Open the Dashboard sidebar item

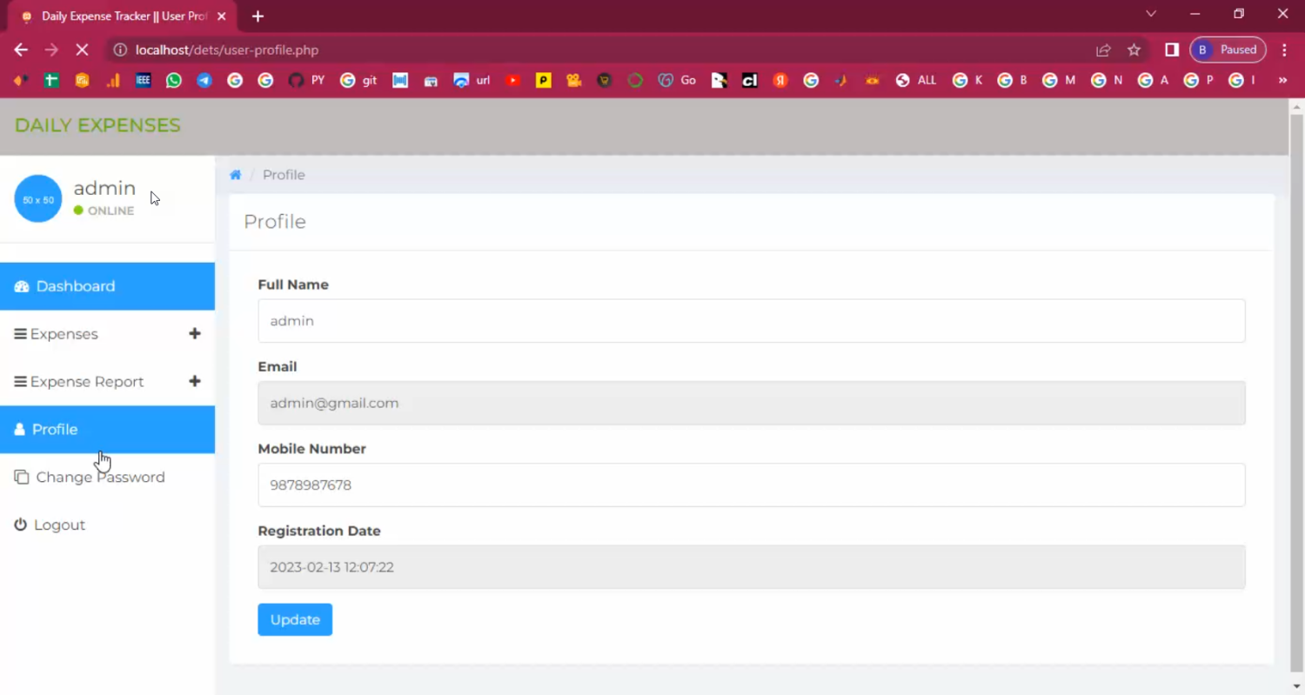tap(107, 286)
